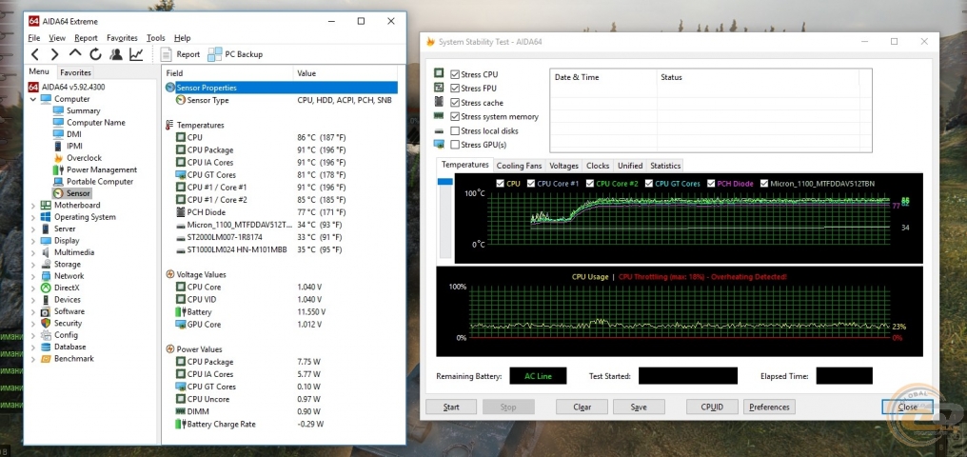The image size is (967, 457).
Task: Expand the Display node
Action: 32,241
